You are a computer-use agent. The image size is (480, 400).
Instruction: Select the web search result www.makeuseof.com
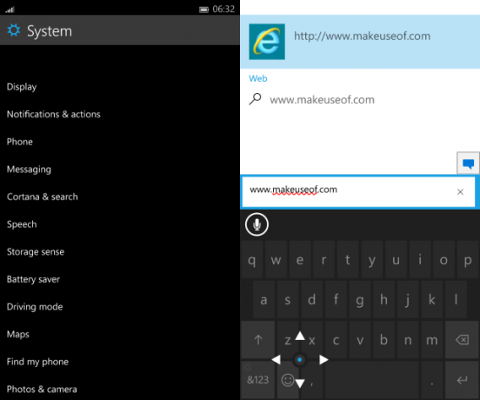click(x=322, y=100)
